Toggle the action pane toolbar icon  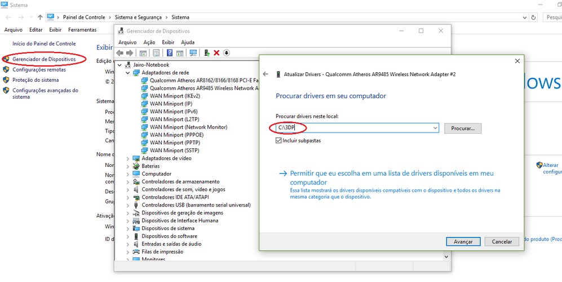tap(180, 53)
